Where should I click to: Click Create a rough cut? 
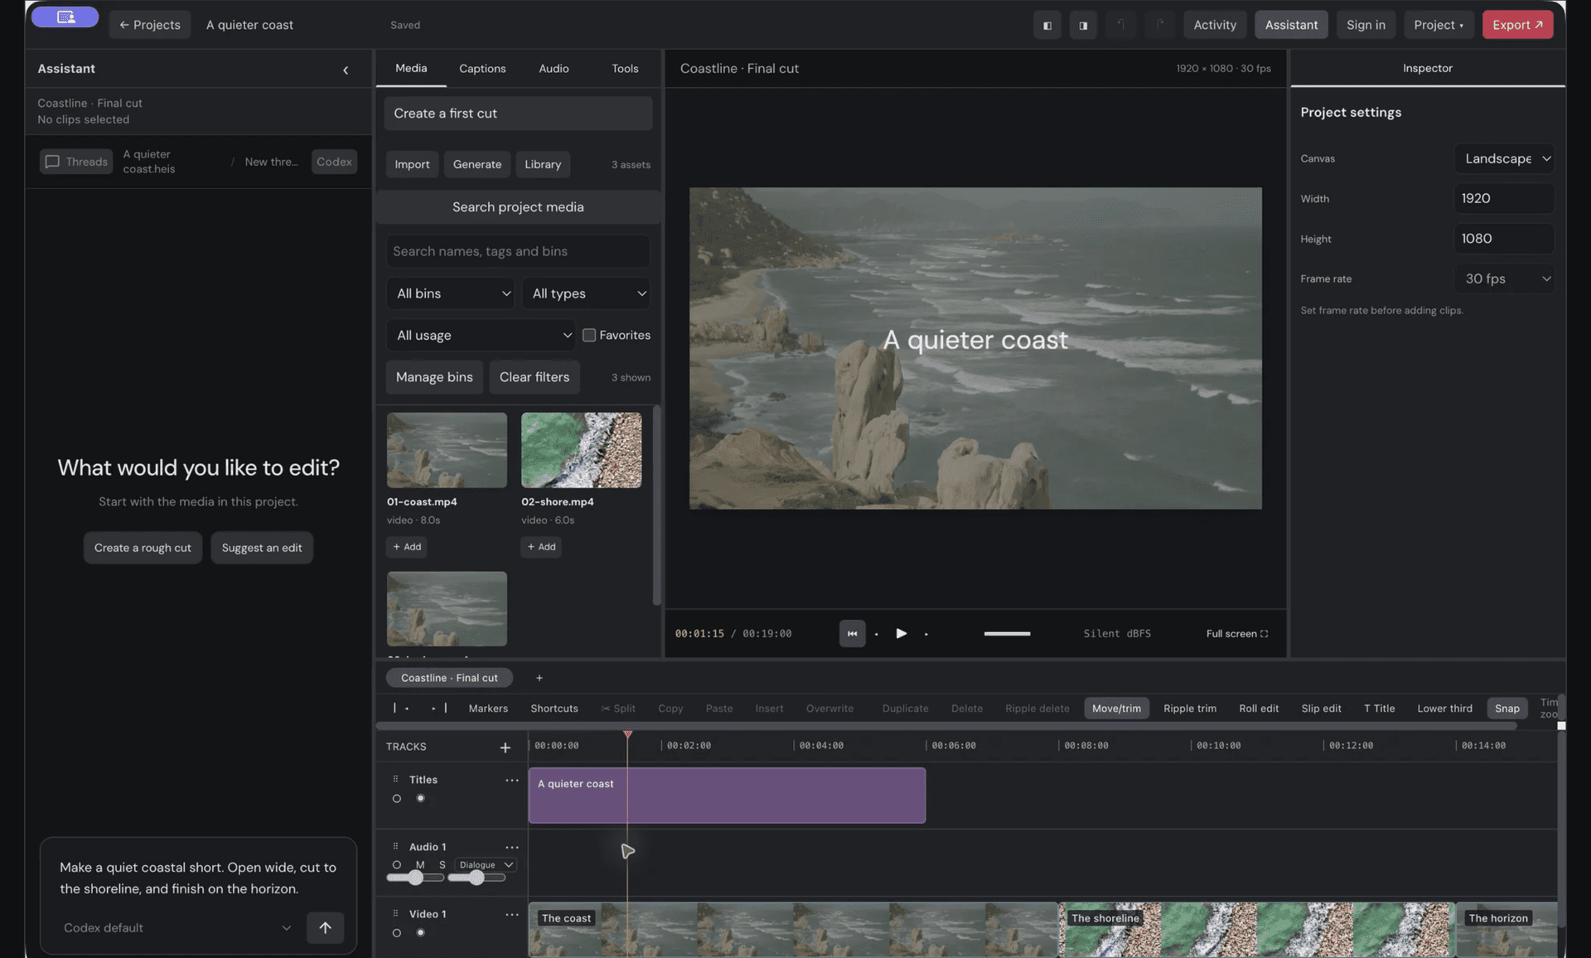[x=143, y=548]
